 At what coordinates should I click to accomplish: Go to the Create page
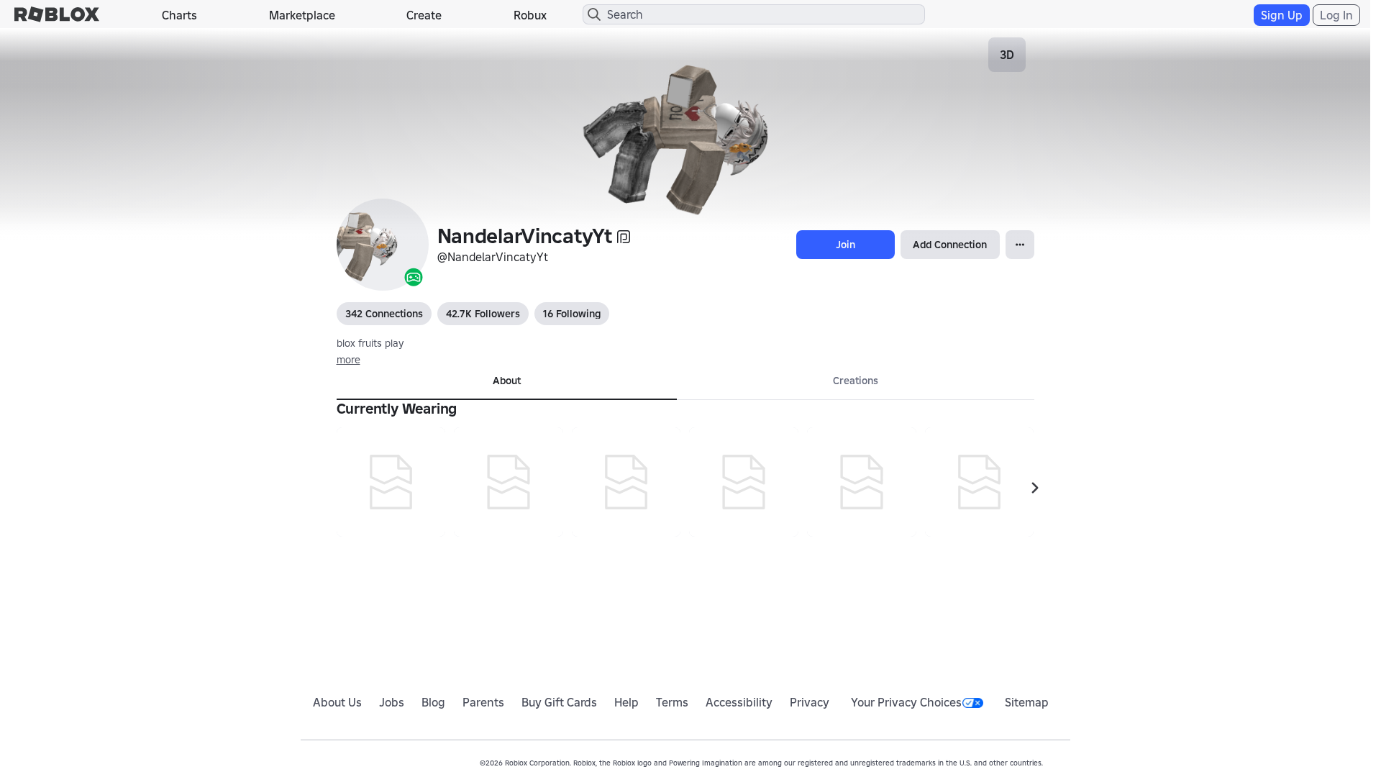point(424,15)
